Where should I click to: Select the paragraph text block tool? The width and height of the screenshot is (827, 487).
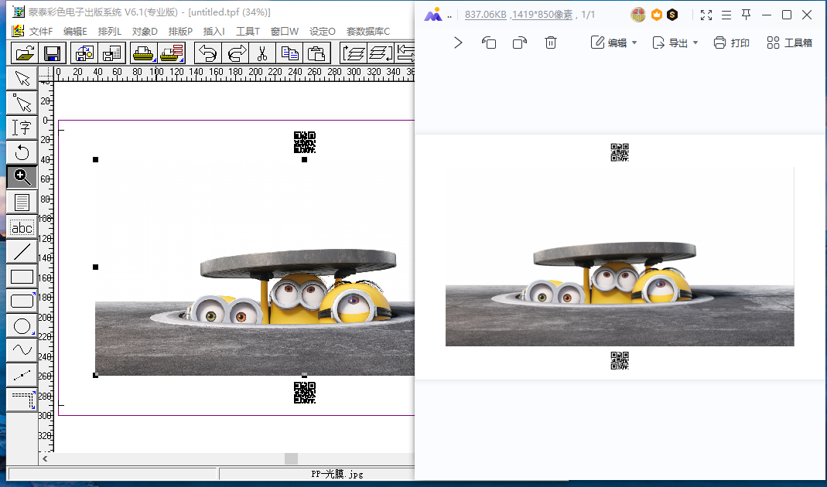pyautogui.click(x=22, y=202)
